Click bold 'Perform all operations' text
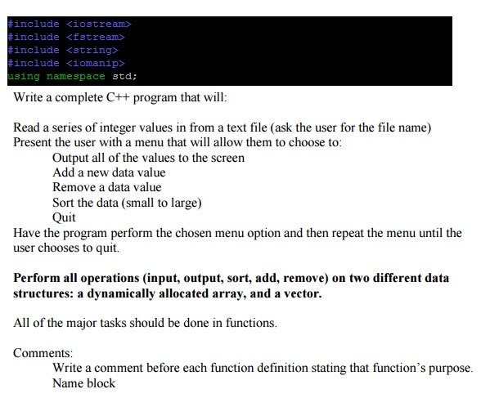 pyautogui.click(x=231, y=278)
